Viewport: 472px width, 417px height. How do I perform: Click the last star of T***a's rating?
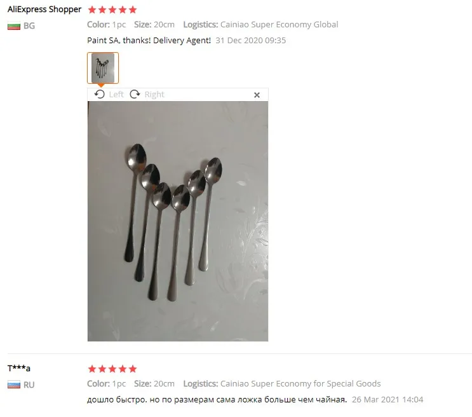pos(133,369)
